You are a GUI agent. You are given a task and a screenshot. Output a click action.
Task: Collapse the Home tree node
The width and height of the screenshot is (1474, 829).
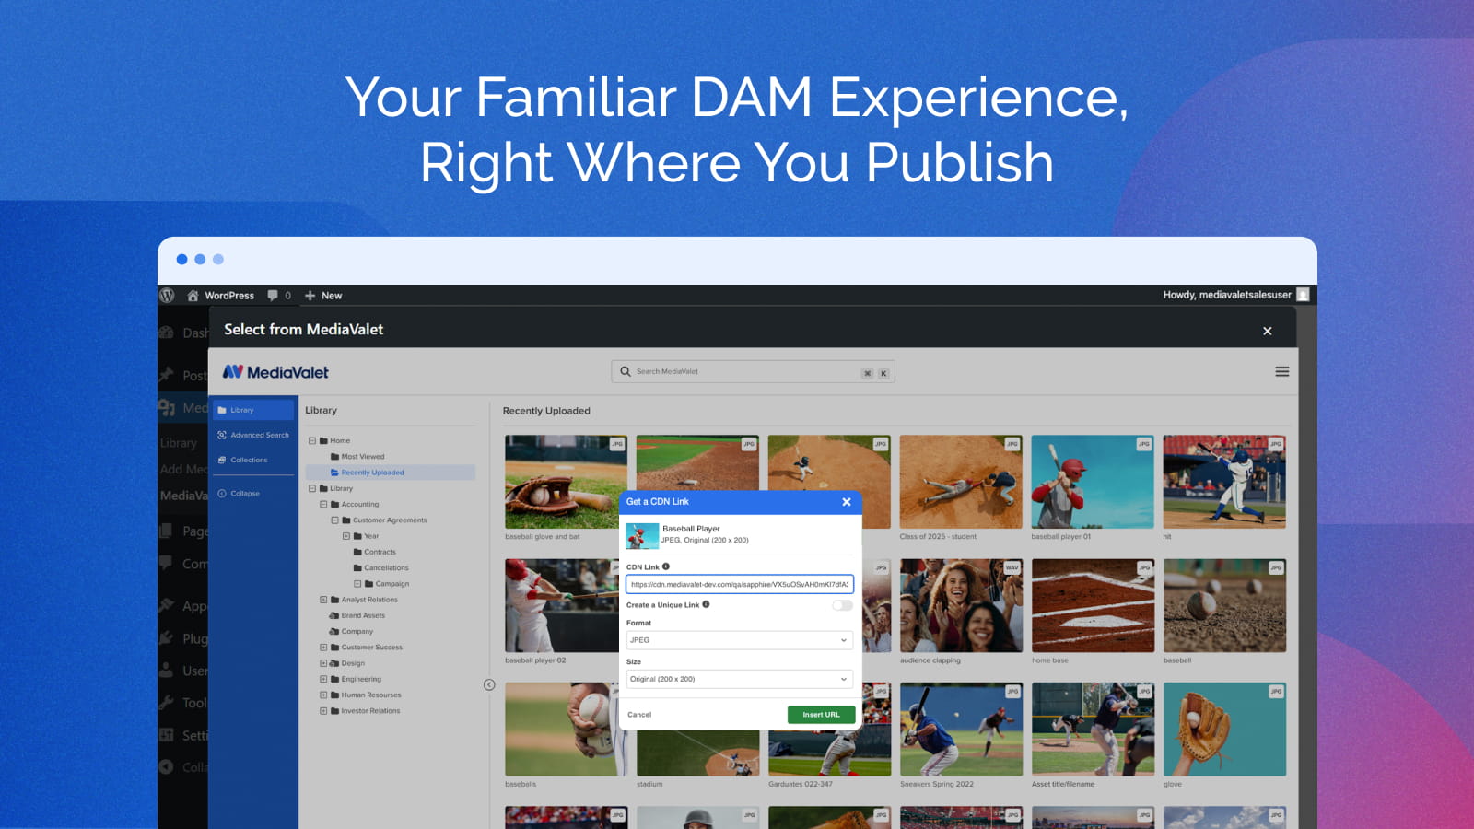pos(312,441)
